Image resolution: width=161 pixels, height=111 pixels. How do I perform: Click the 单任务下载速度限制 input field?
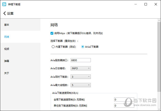[x=124, y=106]
